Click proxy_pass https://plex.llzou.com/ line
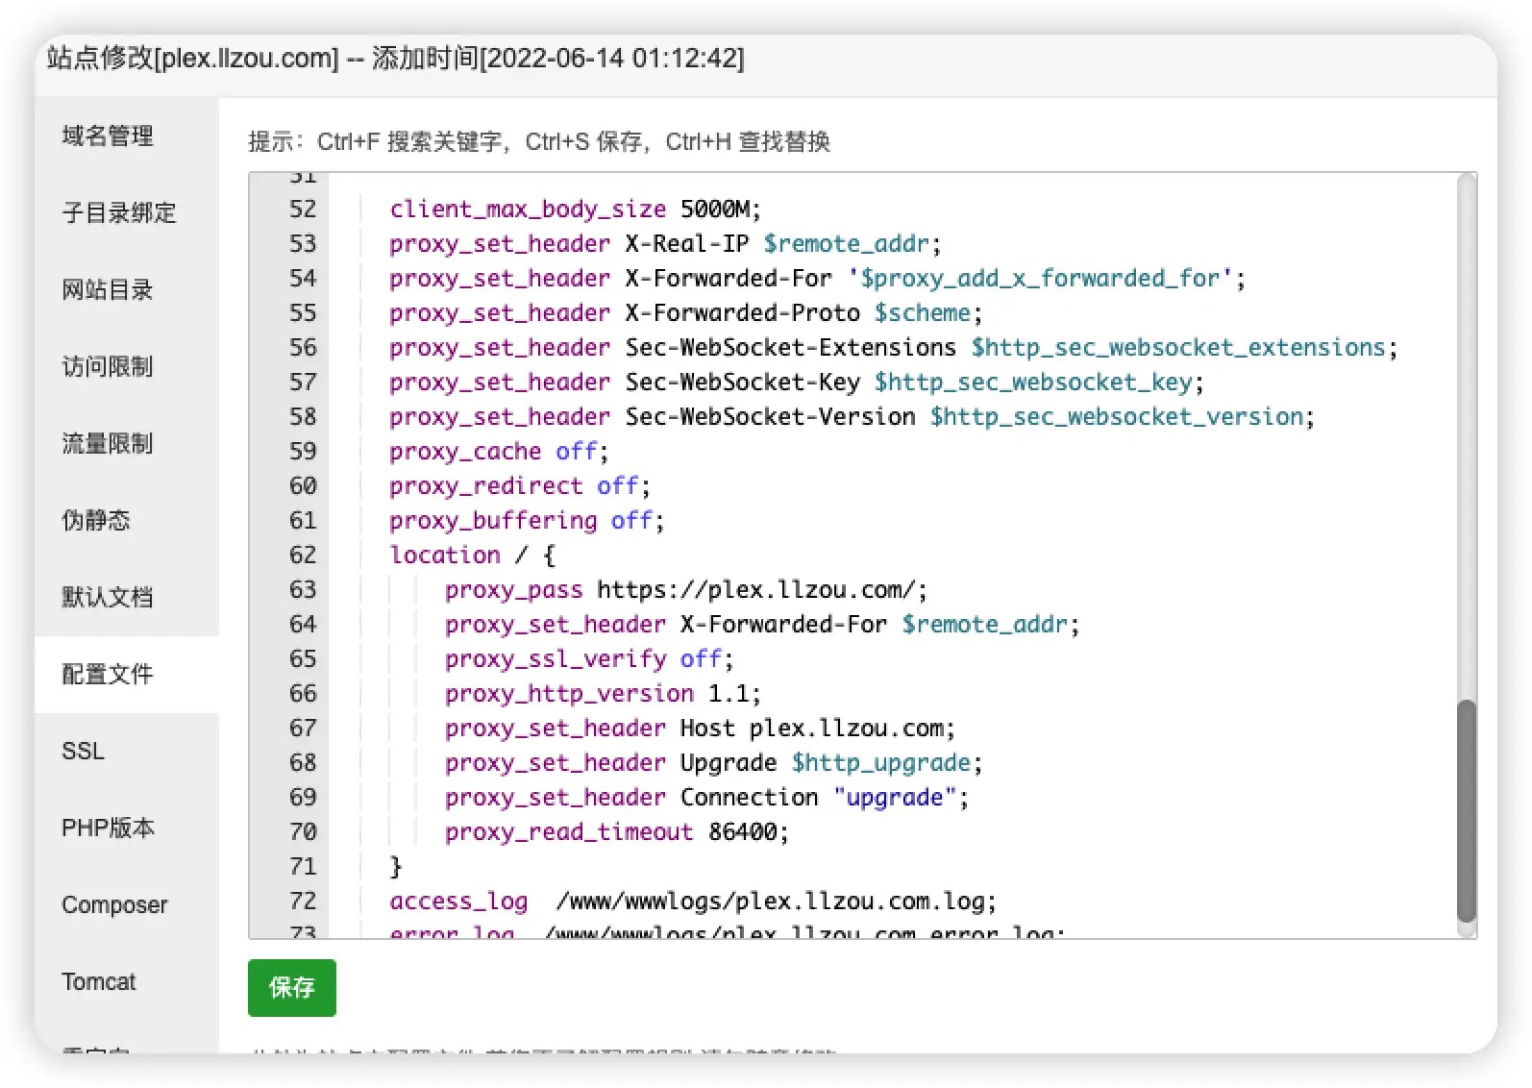The width and height of the screenshot is (1532, 1088). point(685,589)
